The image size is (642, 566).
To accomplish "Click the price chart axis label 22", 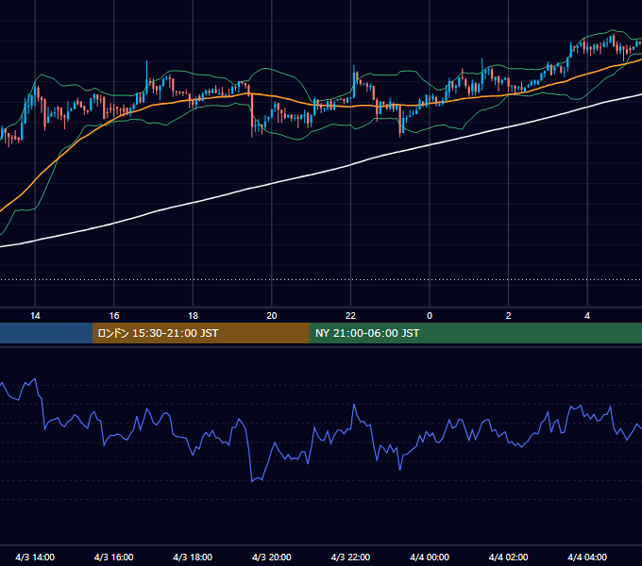I will 350,316.
